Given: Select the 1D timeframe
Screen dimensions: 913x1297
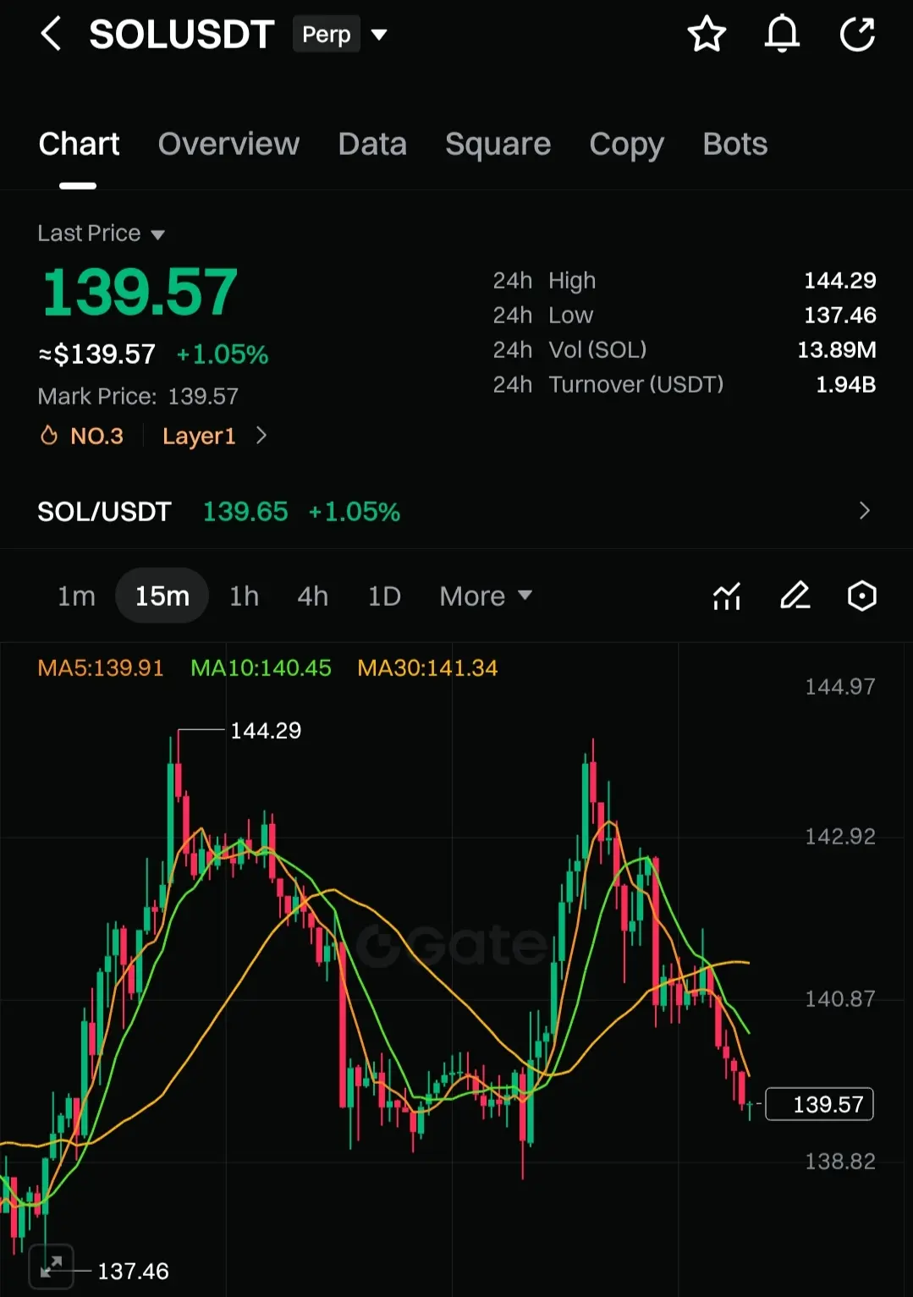Looking at the screenshot, I should 384,596.
